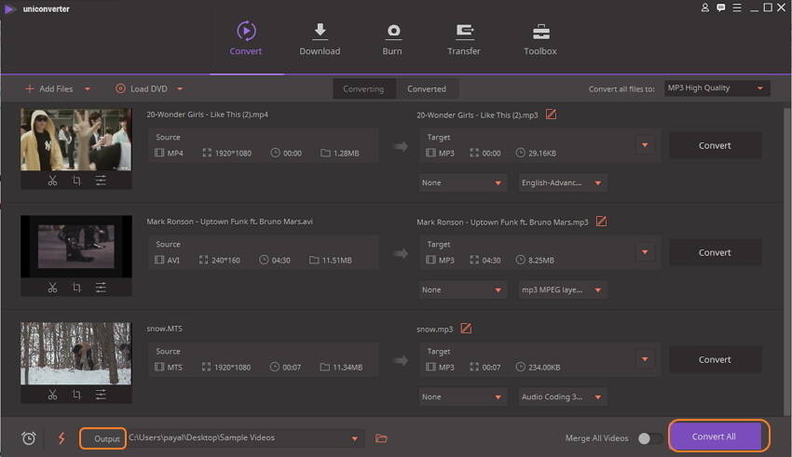The height and width of the screenshot is (457, 792).
Task: Convert the snow.MTS file
Action: tap(715, 359)
